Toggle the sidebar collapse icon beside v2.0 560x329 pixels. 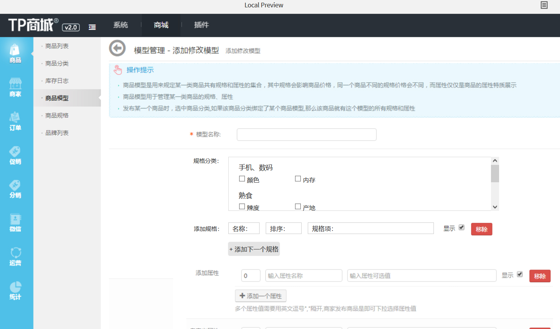coord(92,27)
